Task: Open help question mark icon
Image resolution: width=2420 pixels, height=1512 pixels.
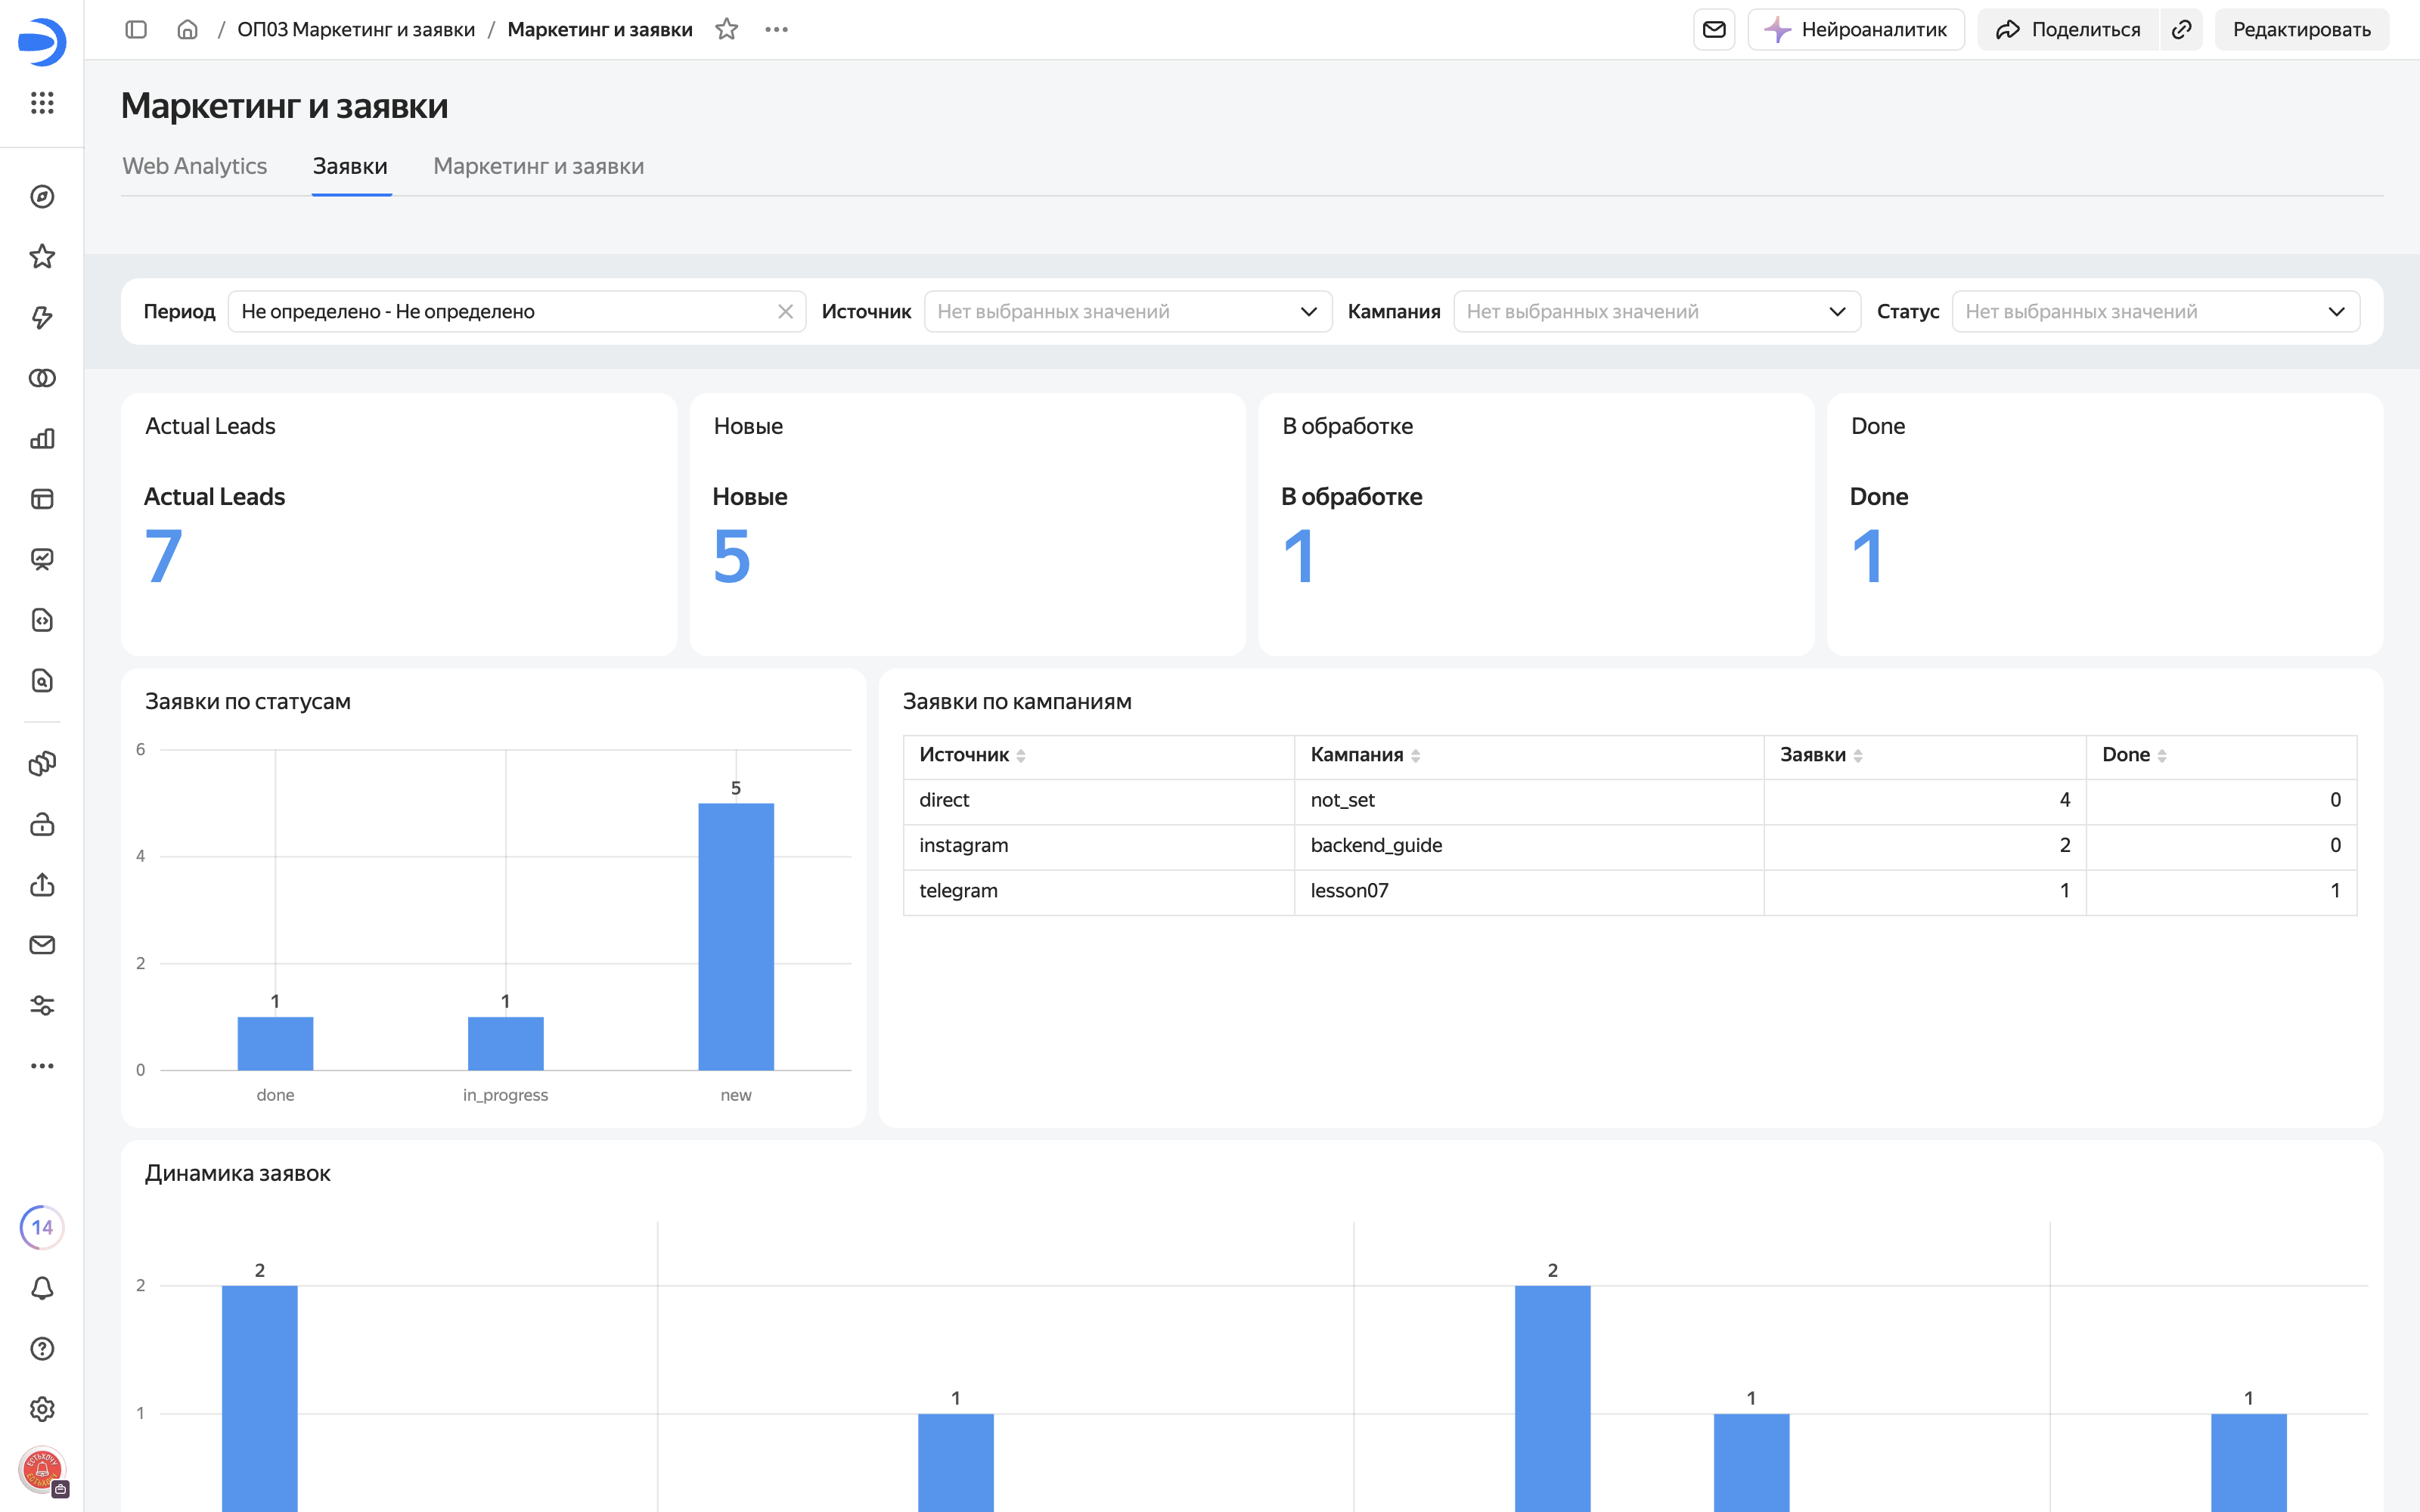Action: coord(42,1349)
